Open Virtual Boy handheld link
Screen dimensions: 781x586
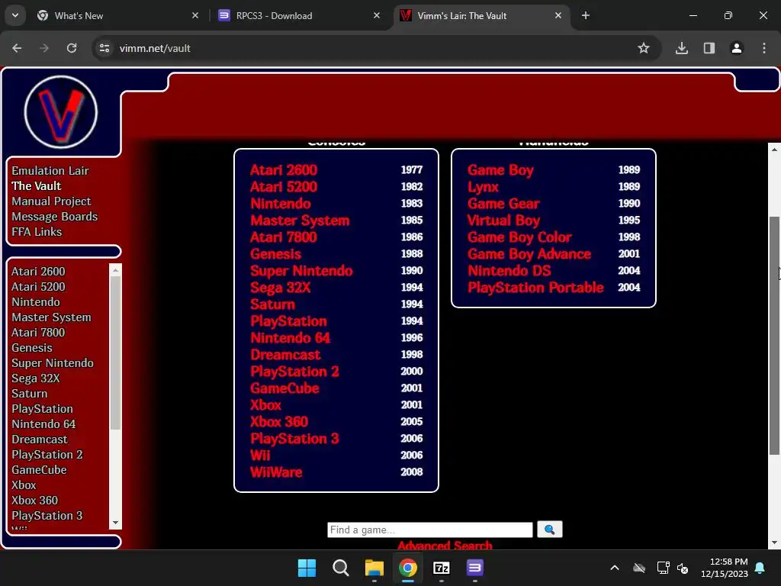coord(503,221)
